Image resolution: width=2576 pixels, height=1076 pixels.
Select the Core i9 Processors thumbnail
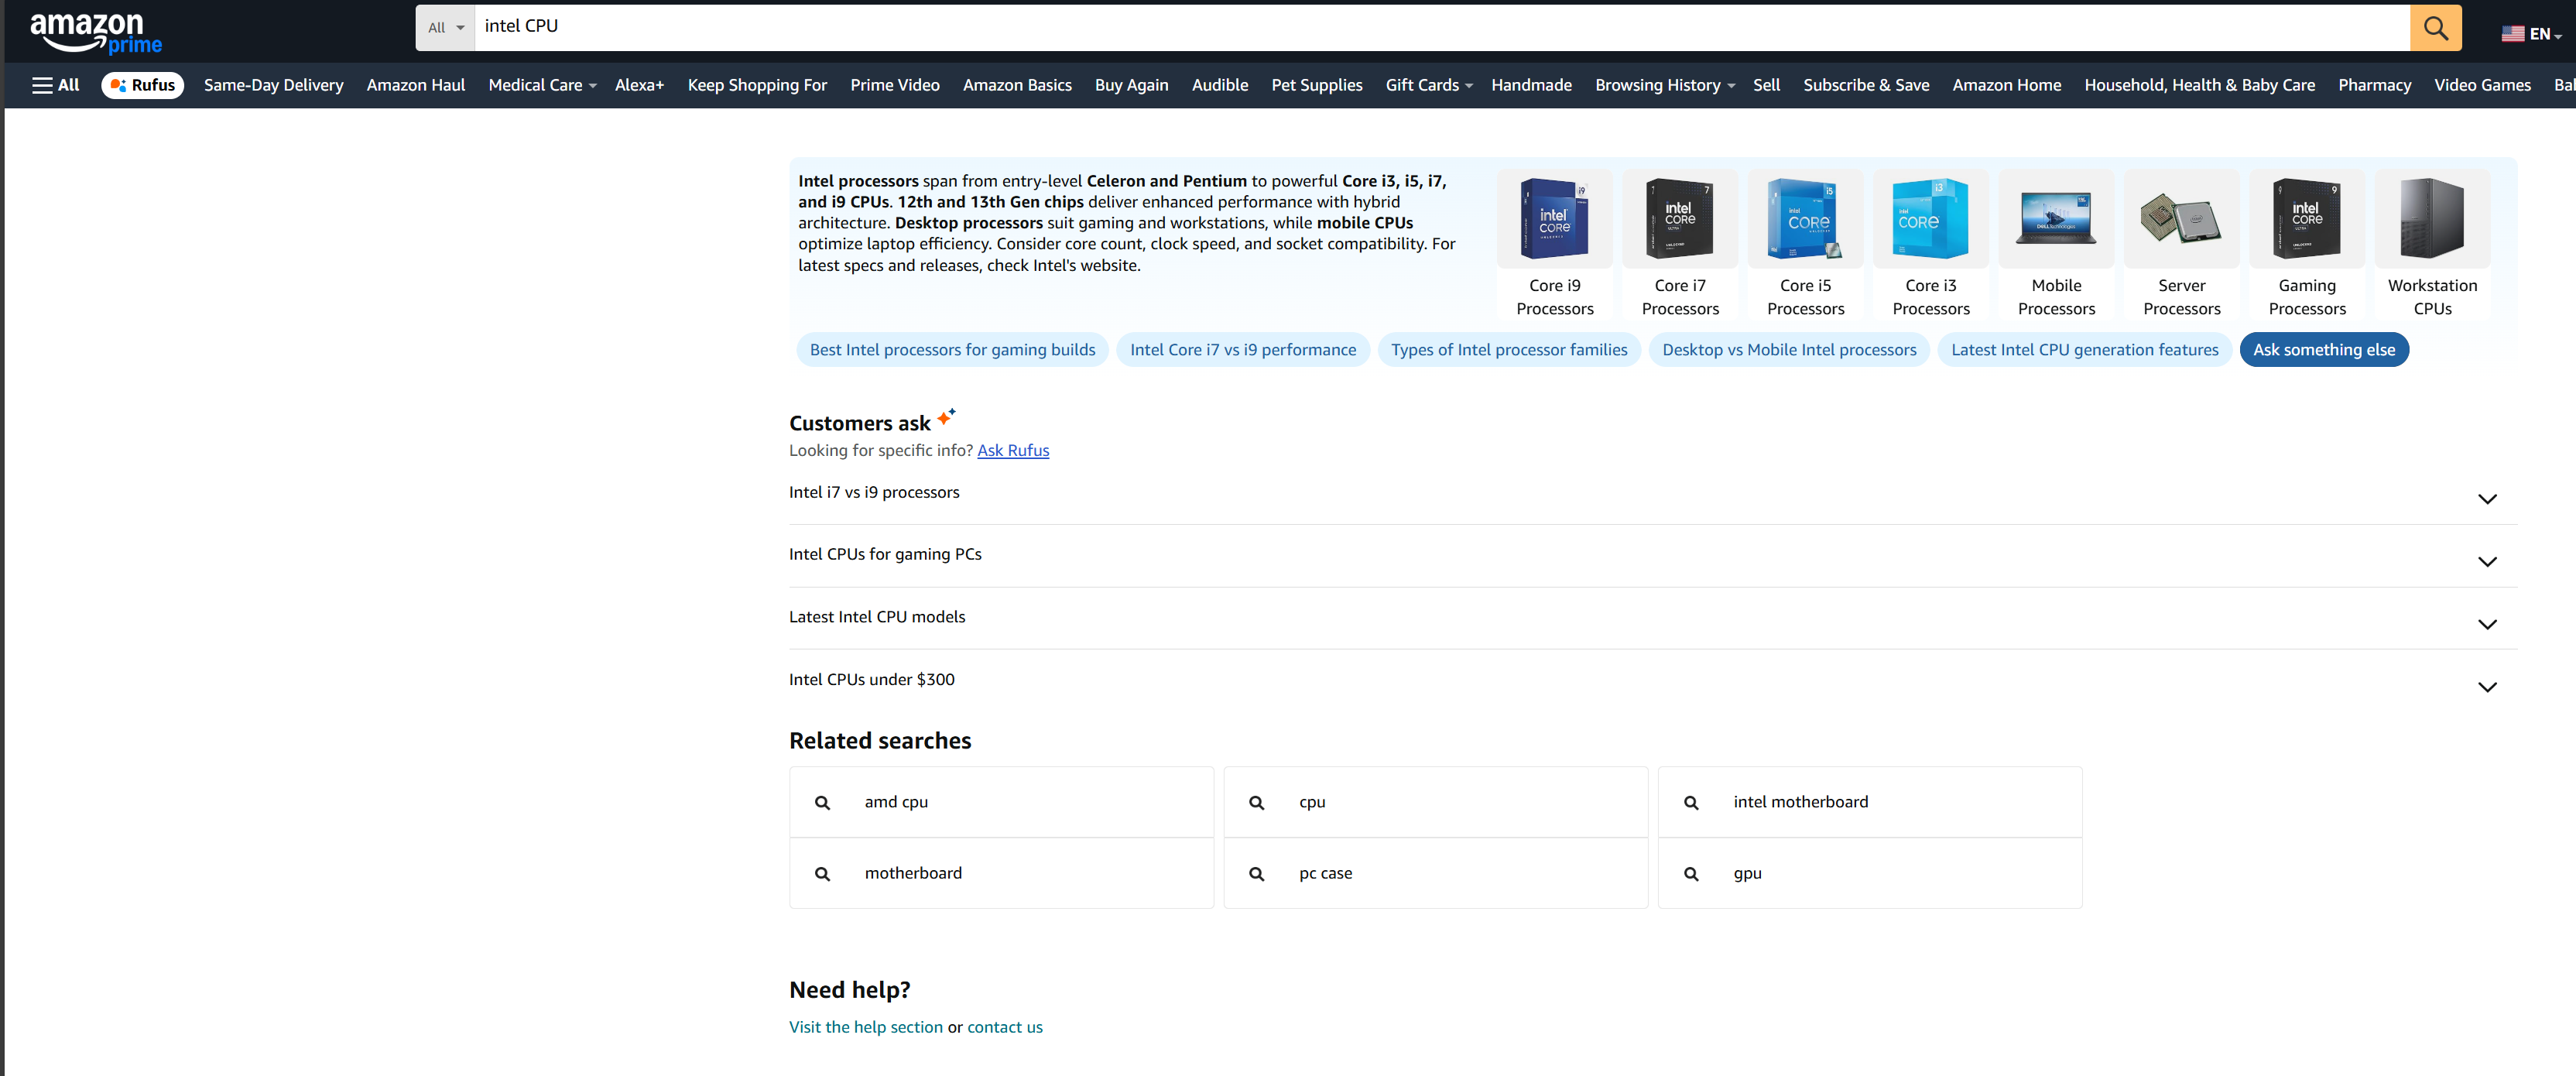(x=1554, y=219)
